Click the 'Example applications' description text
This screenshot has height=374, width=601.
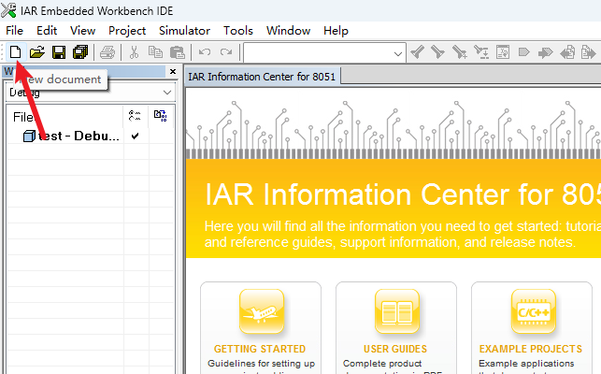[x=526, y=364]
